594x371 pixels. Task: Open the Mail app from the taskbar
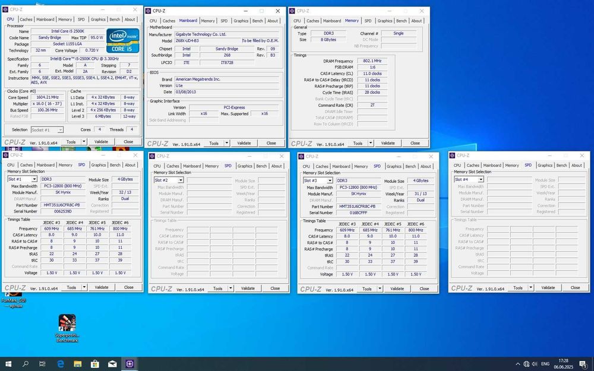(x=112, y=364)
